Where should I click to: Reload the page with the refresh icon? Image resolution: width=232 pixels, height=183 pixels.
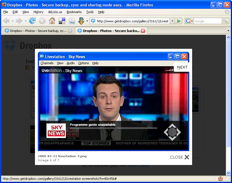[x=32, y=21]
